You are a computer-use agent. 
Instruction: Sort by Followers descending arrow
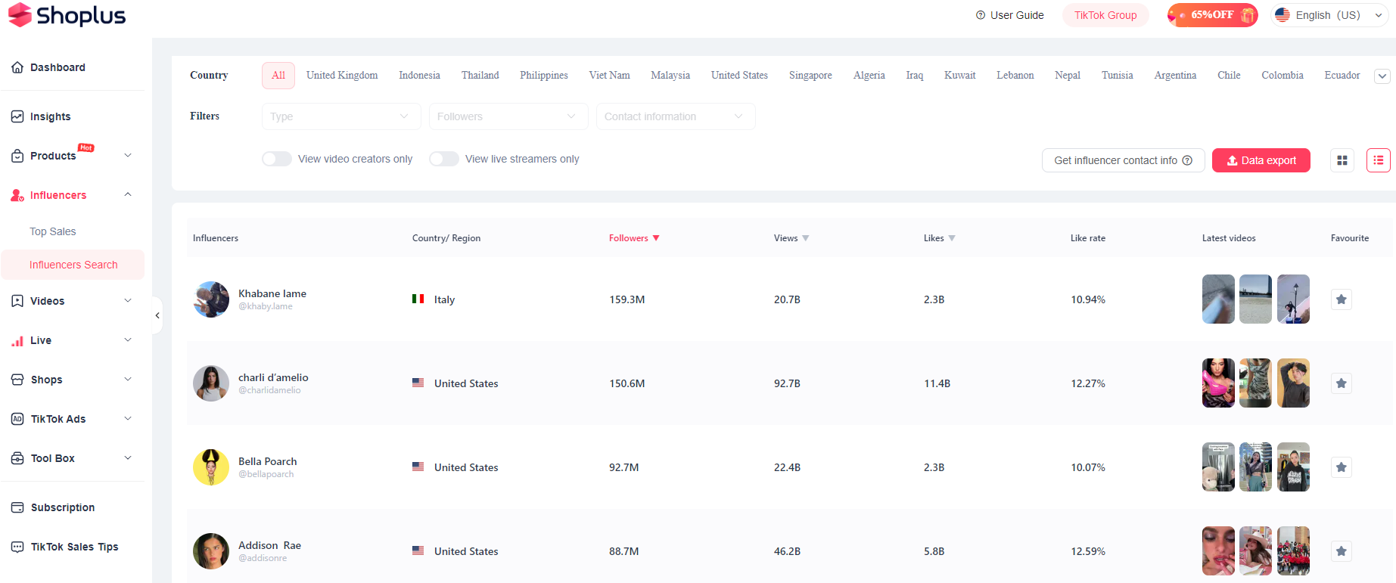click(x=656, y=238)
